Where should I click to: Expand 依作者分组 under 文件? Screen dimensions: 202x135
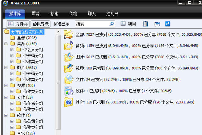click(x=12, y=104)
